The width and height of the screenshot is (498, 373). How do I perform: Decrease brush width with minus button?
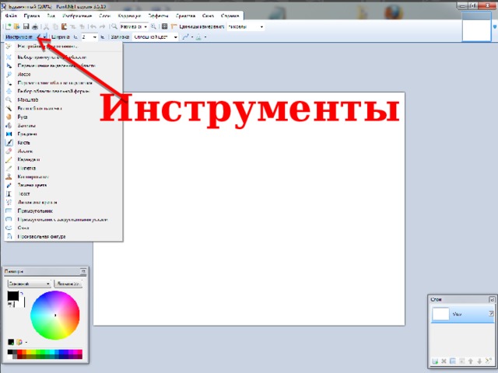point(75,37)
